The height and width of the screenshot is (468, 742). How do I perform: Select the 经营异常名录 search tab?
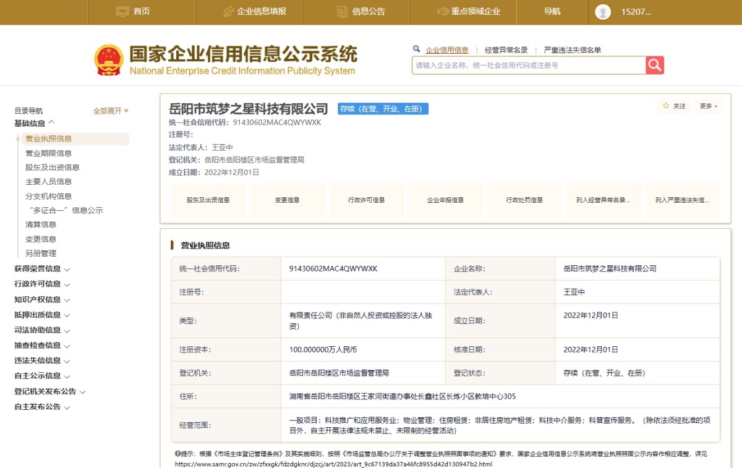click(506, 50)
